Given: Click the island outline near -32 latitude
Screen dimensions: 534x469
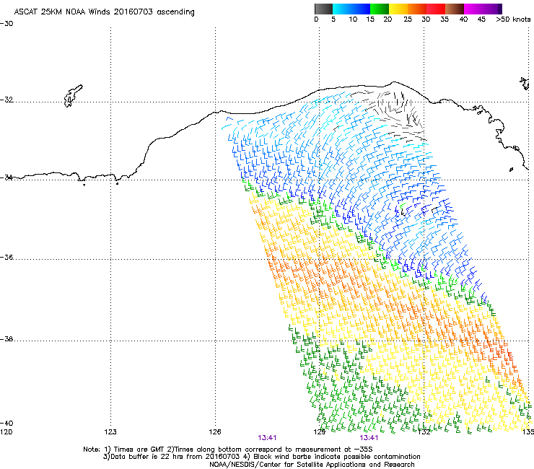Looking at the screenshot, I should (x=73, y=96).
